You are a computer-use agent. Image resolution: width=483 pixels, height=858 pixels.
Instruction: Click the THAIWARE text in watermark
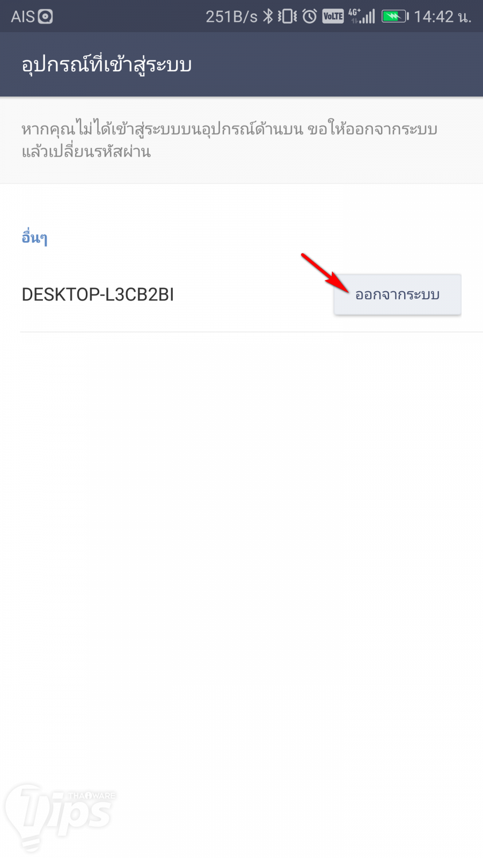(x=91, y=795)
